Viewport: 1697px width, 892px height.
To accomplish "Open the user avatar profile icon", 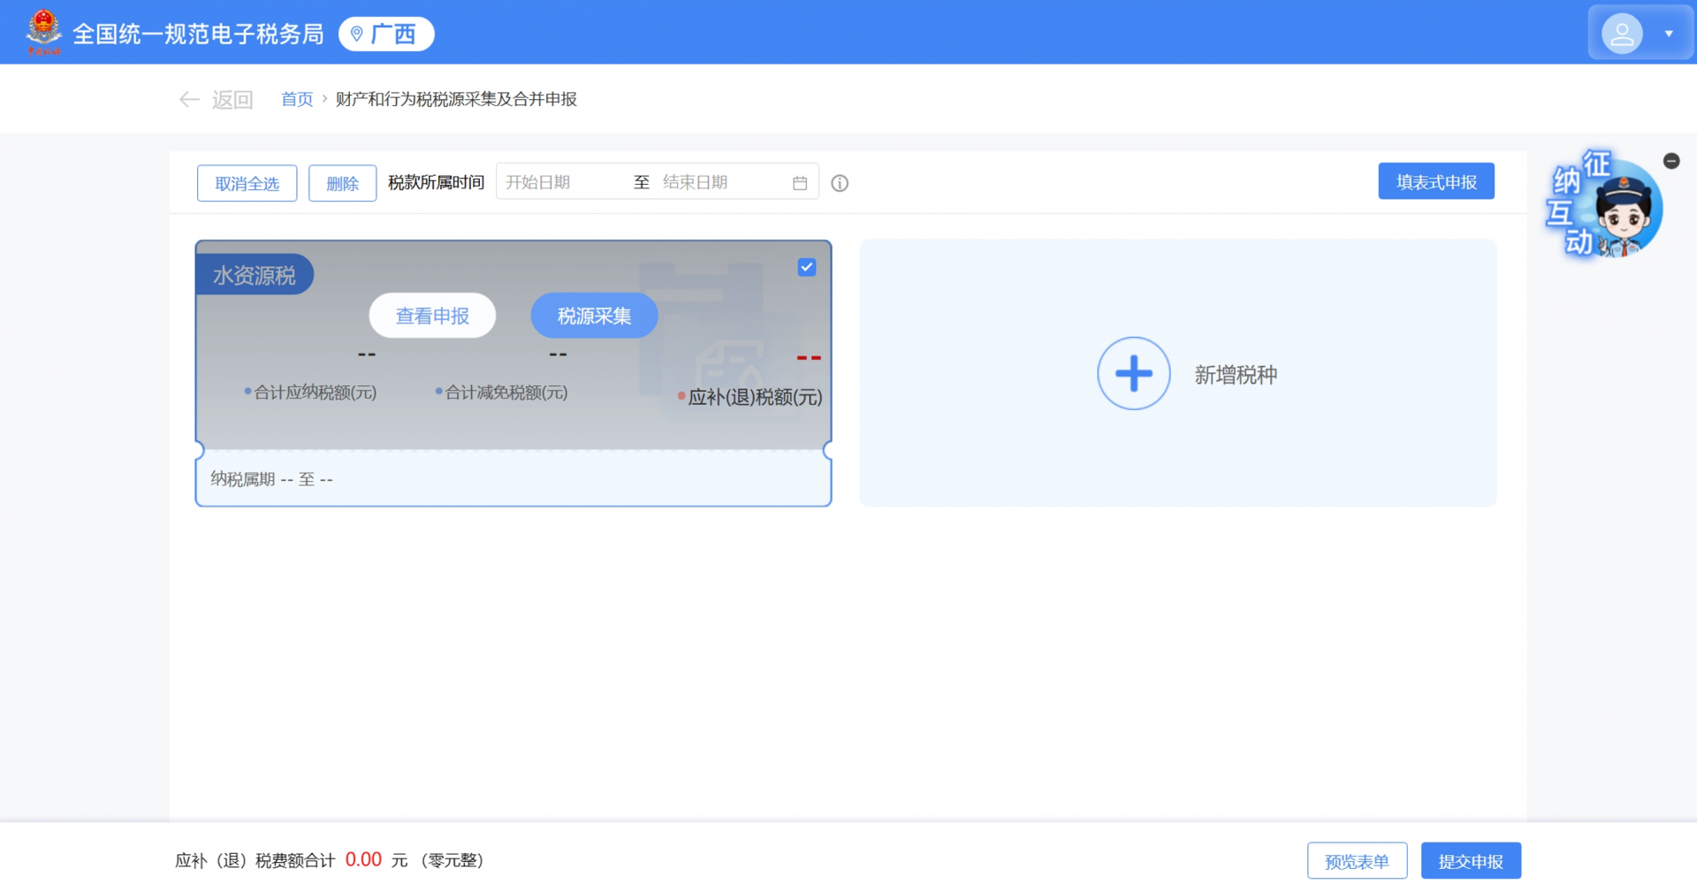I will pyautogui.click(x=1622, y=34).
